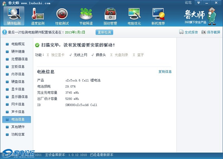The width and height of the screenshot is (223, 159).
Task: Select 功耗估算 in the sidebar
Action: 18,134
